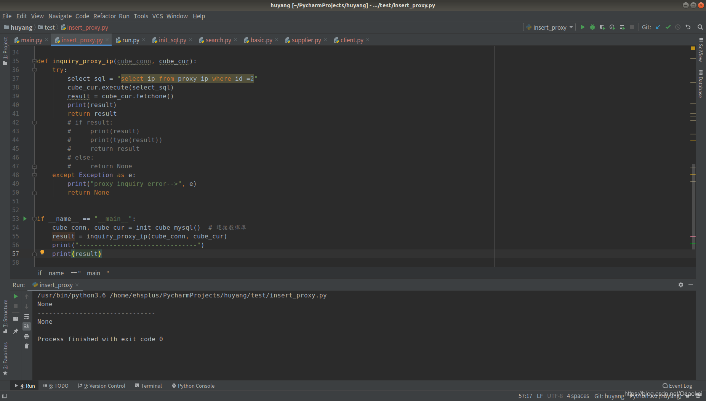This screenshot has height=401, width=706.
Task: Click the 4 spaces indent status item
Action: [x=578, y=396]
